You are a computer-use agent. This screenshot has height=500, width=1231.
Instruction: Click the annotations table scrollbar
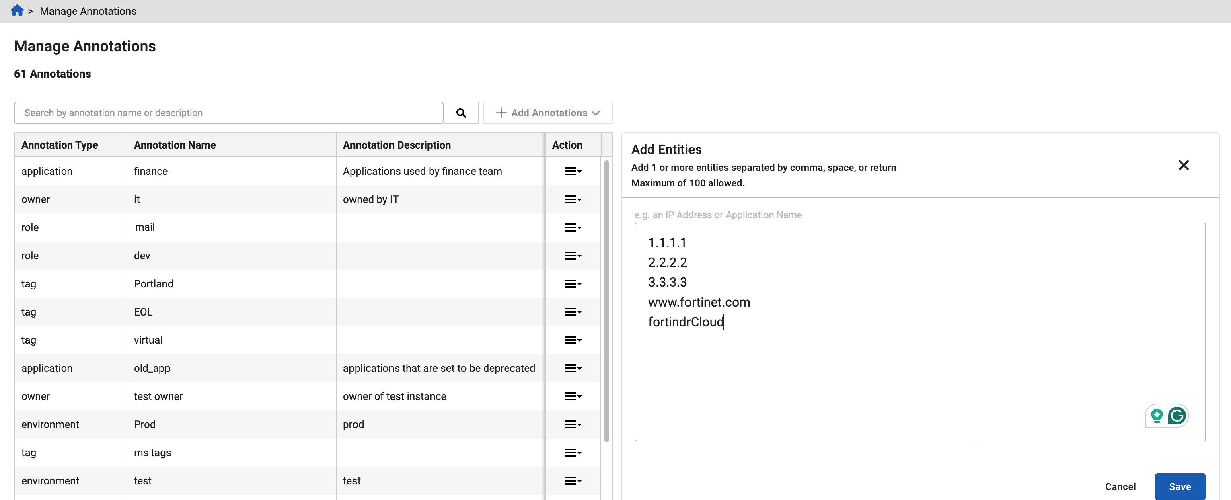tap(606, 301)
